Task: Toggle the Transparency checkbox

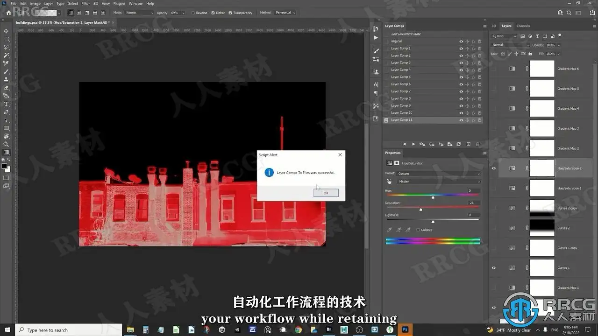Action: click(230, 13)
